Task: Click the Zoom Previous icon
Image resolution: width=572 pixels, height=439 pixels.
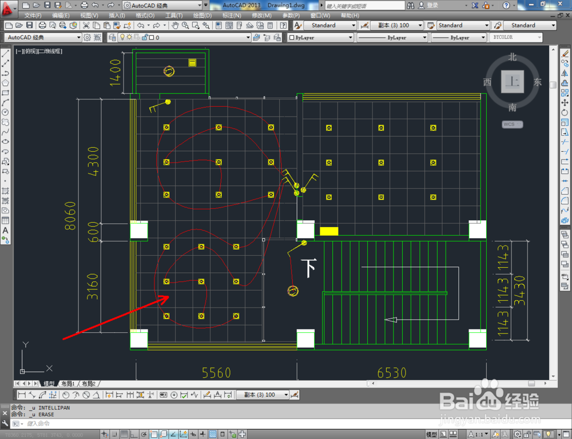Action: tap(206, 25)
